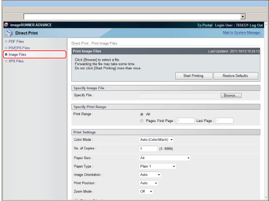Open XPS Files in the sidebar
The height and width of the screenshot is (201, 269).
click(x=16, y=61)
